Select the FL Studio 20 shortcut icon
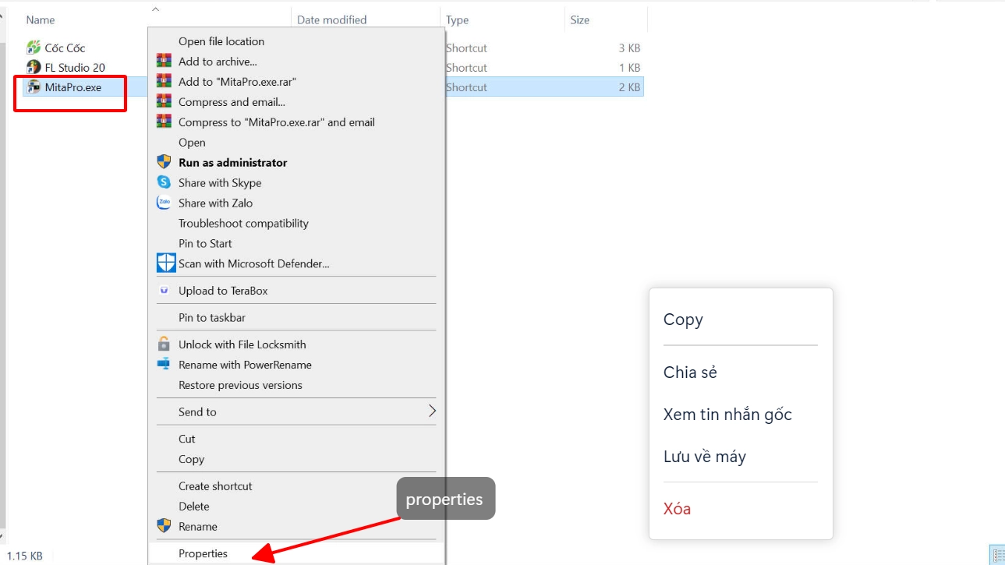The height and width of the screenshot is (565, 1005). pyautogui.click(x=34, y=67)
